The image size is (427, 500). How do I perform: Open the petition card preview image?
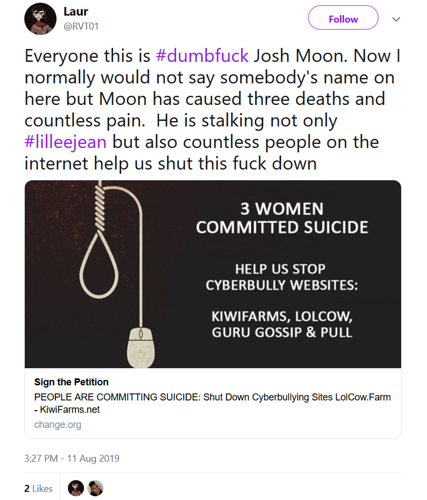213,274
